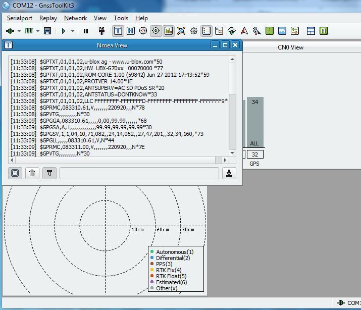Viewport: 361px width, 310px height.
Task: Clear the Nmea log with trash icon
Action: click(32, 173)
